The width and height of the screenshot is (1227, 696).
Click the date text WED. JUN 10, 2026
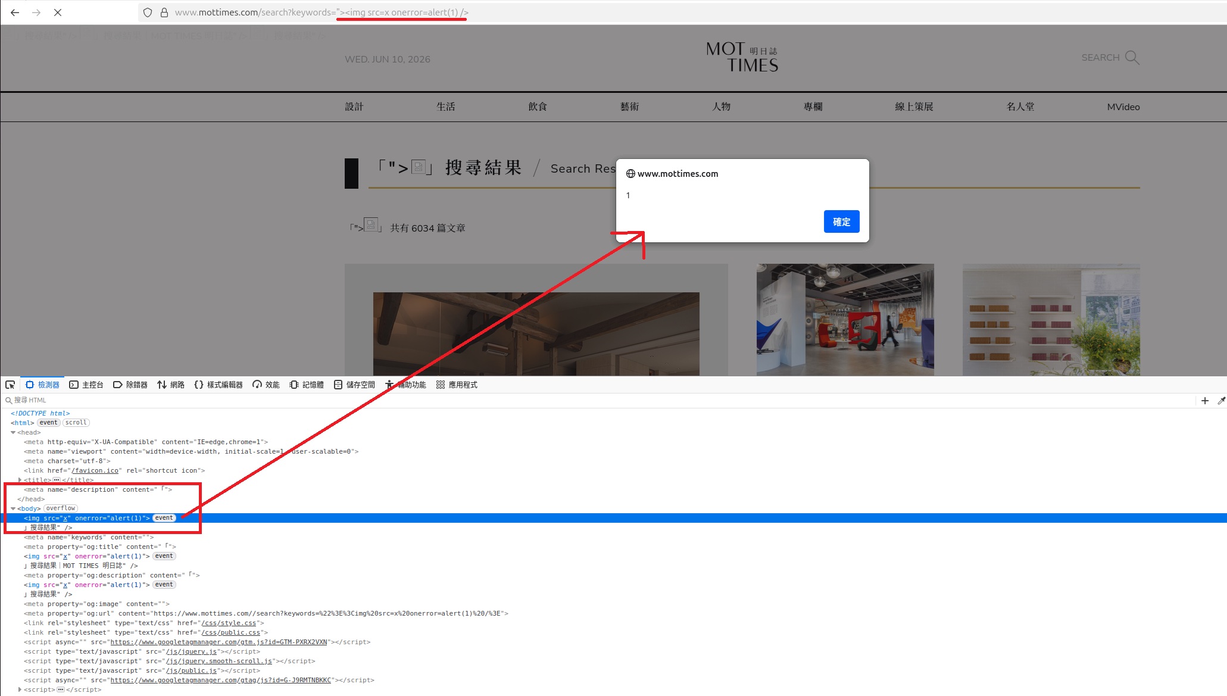[388, 60]
